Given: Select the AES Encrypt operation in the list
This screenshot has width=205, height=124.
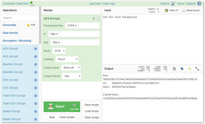Looking at the screenshot, I should [x=20, y=49].
